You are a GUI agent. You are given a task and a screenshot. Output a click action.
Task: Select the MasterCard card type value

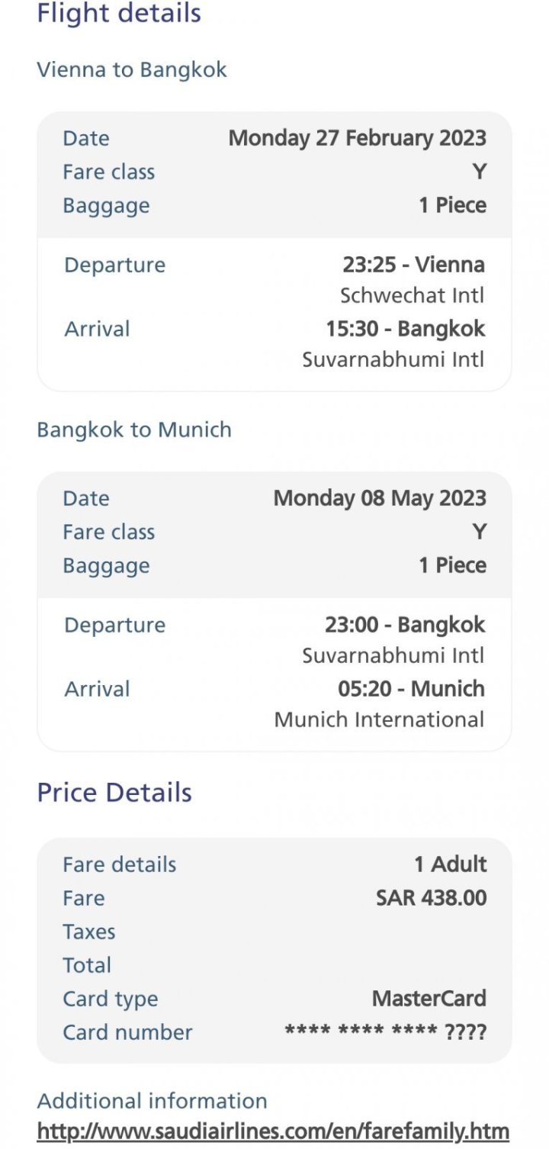tap(429, 999)
